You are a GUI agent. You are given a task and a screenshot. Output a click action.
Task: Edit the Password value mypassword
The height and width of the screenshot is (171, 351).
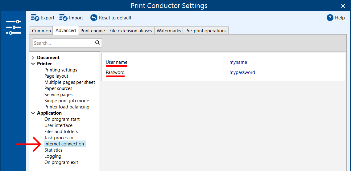coord(242,72)
